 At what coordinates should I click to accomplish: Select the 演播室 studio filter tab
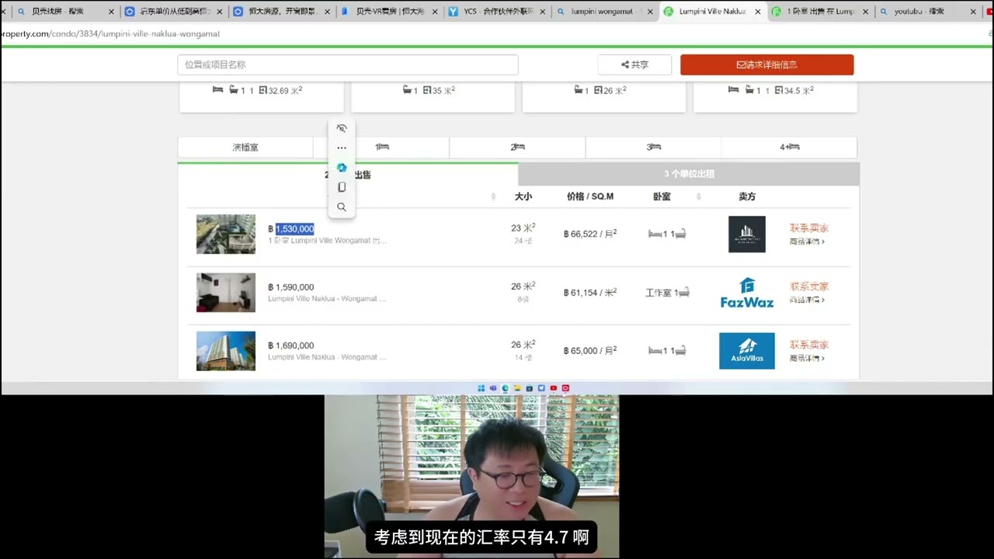tap(245, 147)
